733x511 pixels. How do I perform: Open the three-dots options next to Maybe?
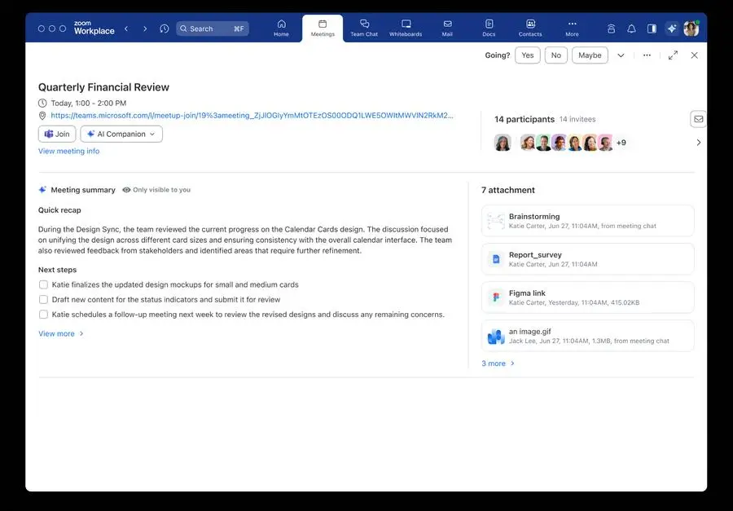click(x=647, y=55)
